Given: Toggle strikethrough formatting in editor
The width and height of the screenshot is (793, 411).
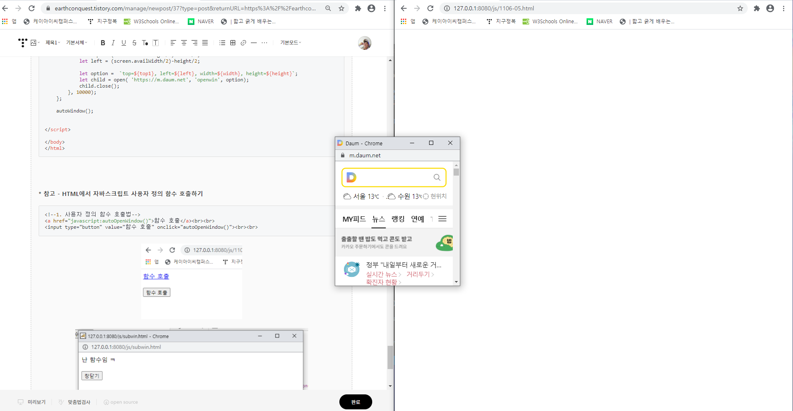Looking at the screenshot, I should coord(134,43).
